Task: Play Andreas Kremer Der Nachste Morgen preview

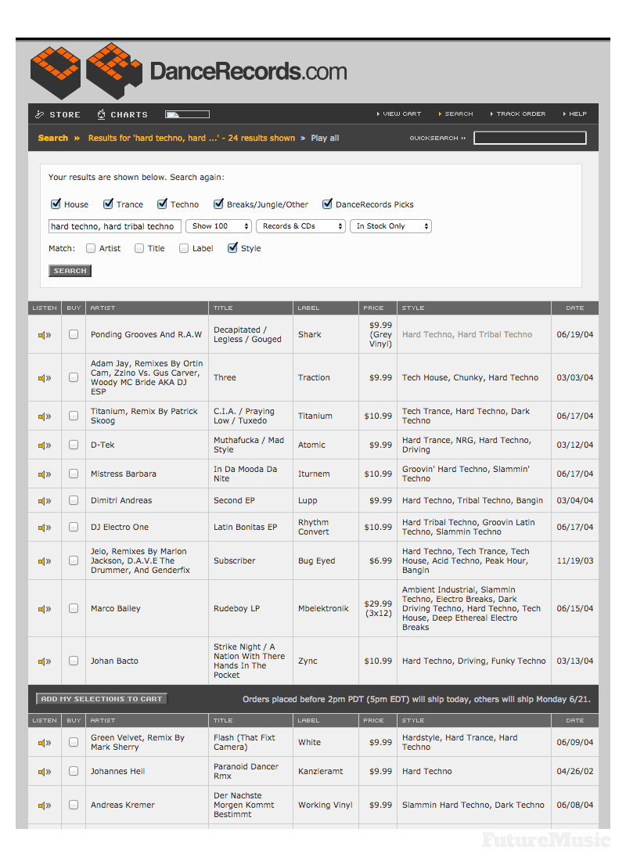Action: 45,805
